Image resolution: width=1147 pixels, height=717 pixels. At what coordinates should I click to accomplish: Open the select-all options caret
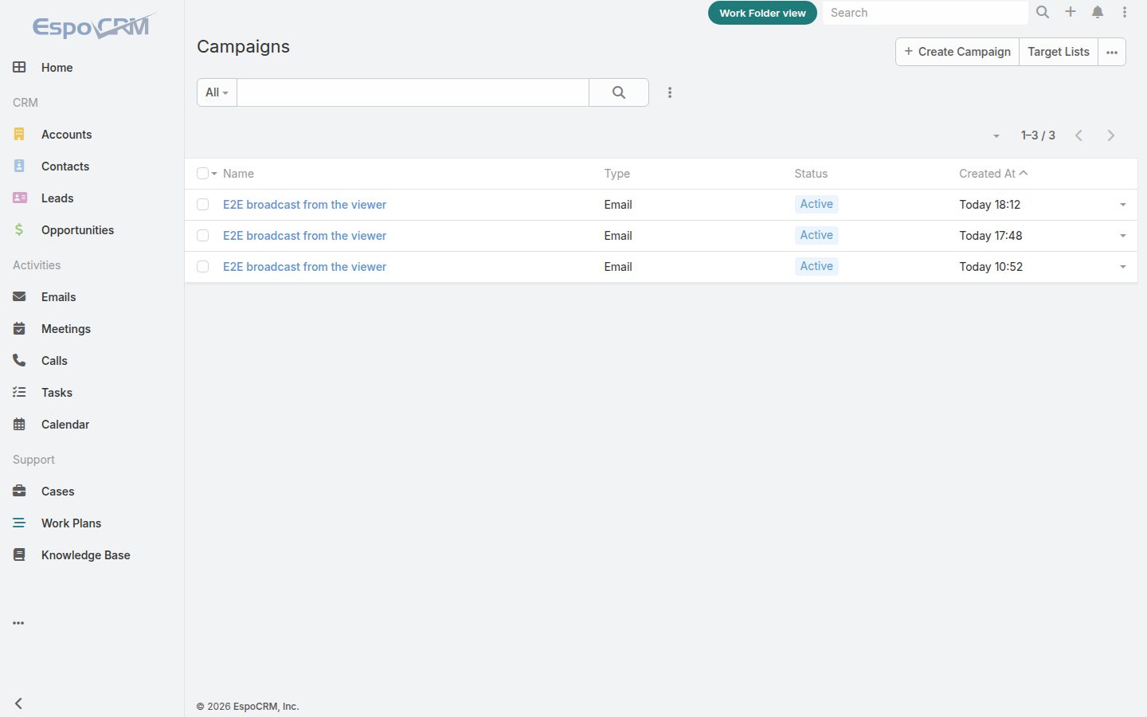[x=214, y=174]
